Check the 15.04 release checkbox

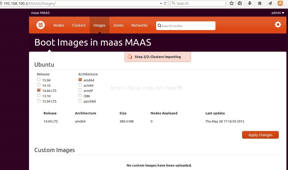pos(39,80)
